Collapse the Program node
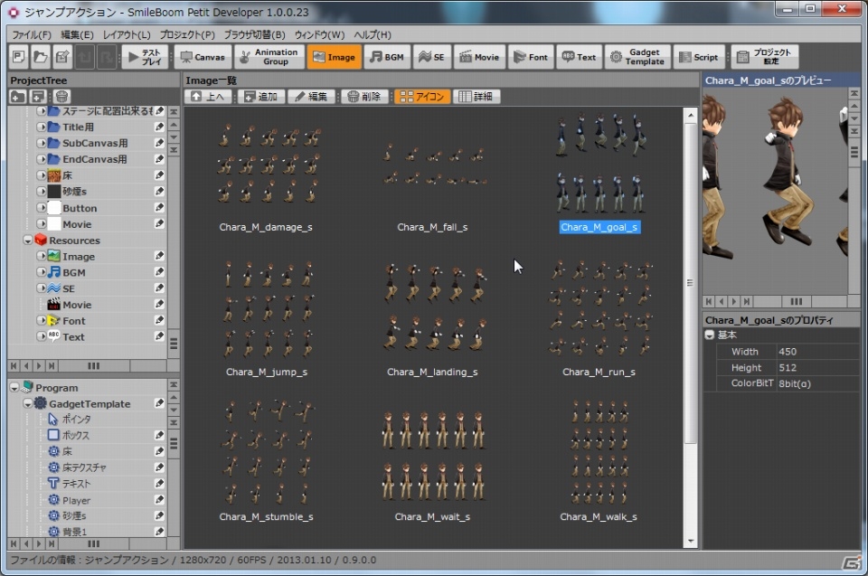The image size is (868, 576). click(x=14, y=388)
